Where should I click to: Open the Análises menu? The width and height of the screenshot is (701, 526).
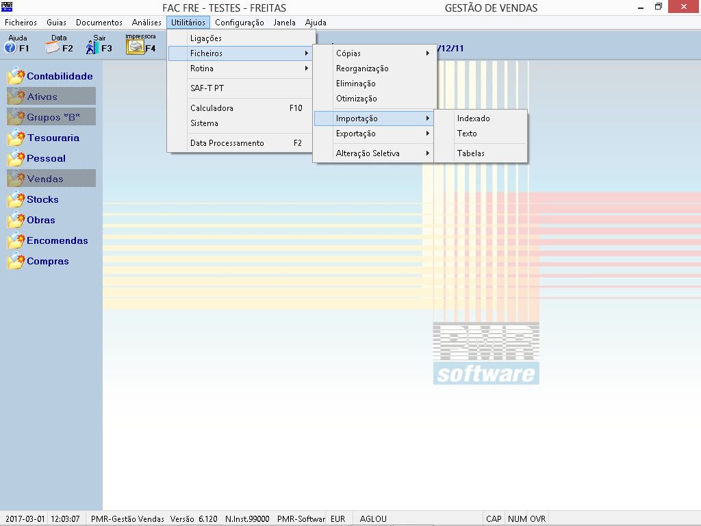coord(146,23)
